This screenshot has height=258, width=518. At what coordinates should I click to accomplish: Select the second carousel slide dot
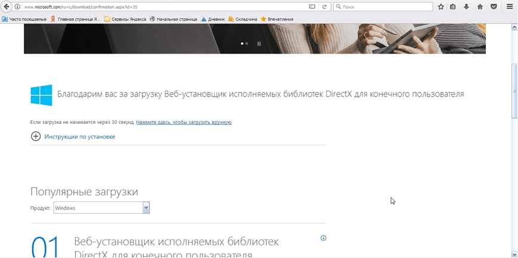pyautogui.click(x=247, y=43)
